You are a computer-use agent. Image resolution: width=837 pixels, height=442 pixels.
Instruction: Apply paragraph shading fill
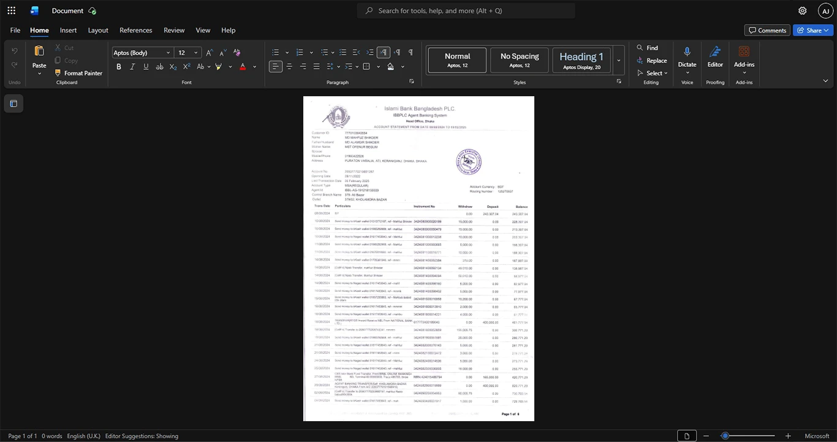pos(391,66)
